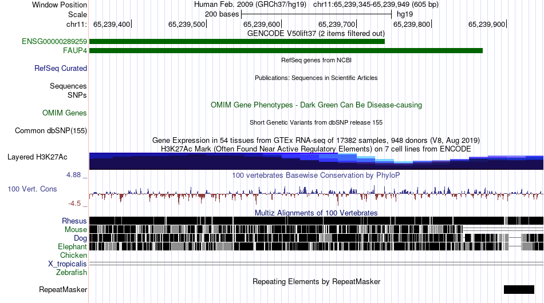Click the black RepeatMasker element block
Screen dimensions: 544x303
click(519, 289)
